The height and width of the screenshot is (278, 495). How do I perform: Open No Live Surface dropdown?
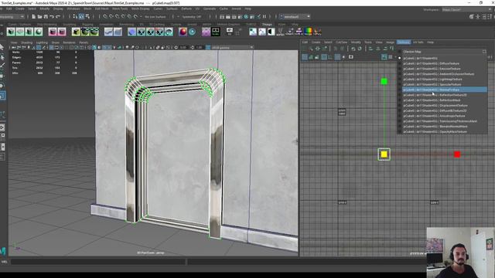(x=155, y=16)
